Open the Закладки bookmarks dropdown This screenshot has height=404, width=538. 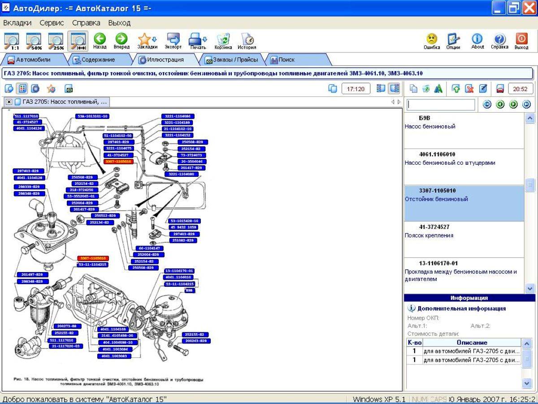pos(147,40)
